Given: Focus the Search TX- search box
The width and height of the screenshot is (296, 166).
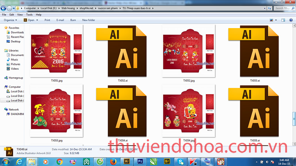Looking at the screenshot, I should pyautogui.click(x=284, y=8).
